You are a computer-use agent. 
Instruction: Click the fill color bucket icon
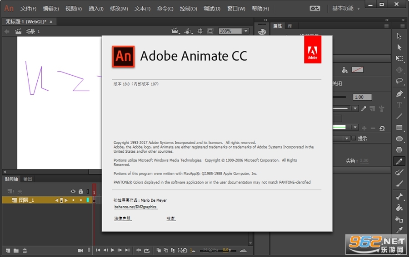pyautogui.click(x=344, y=70)
